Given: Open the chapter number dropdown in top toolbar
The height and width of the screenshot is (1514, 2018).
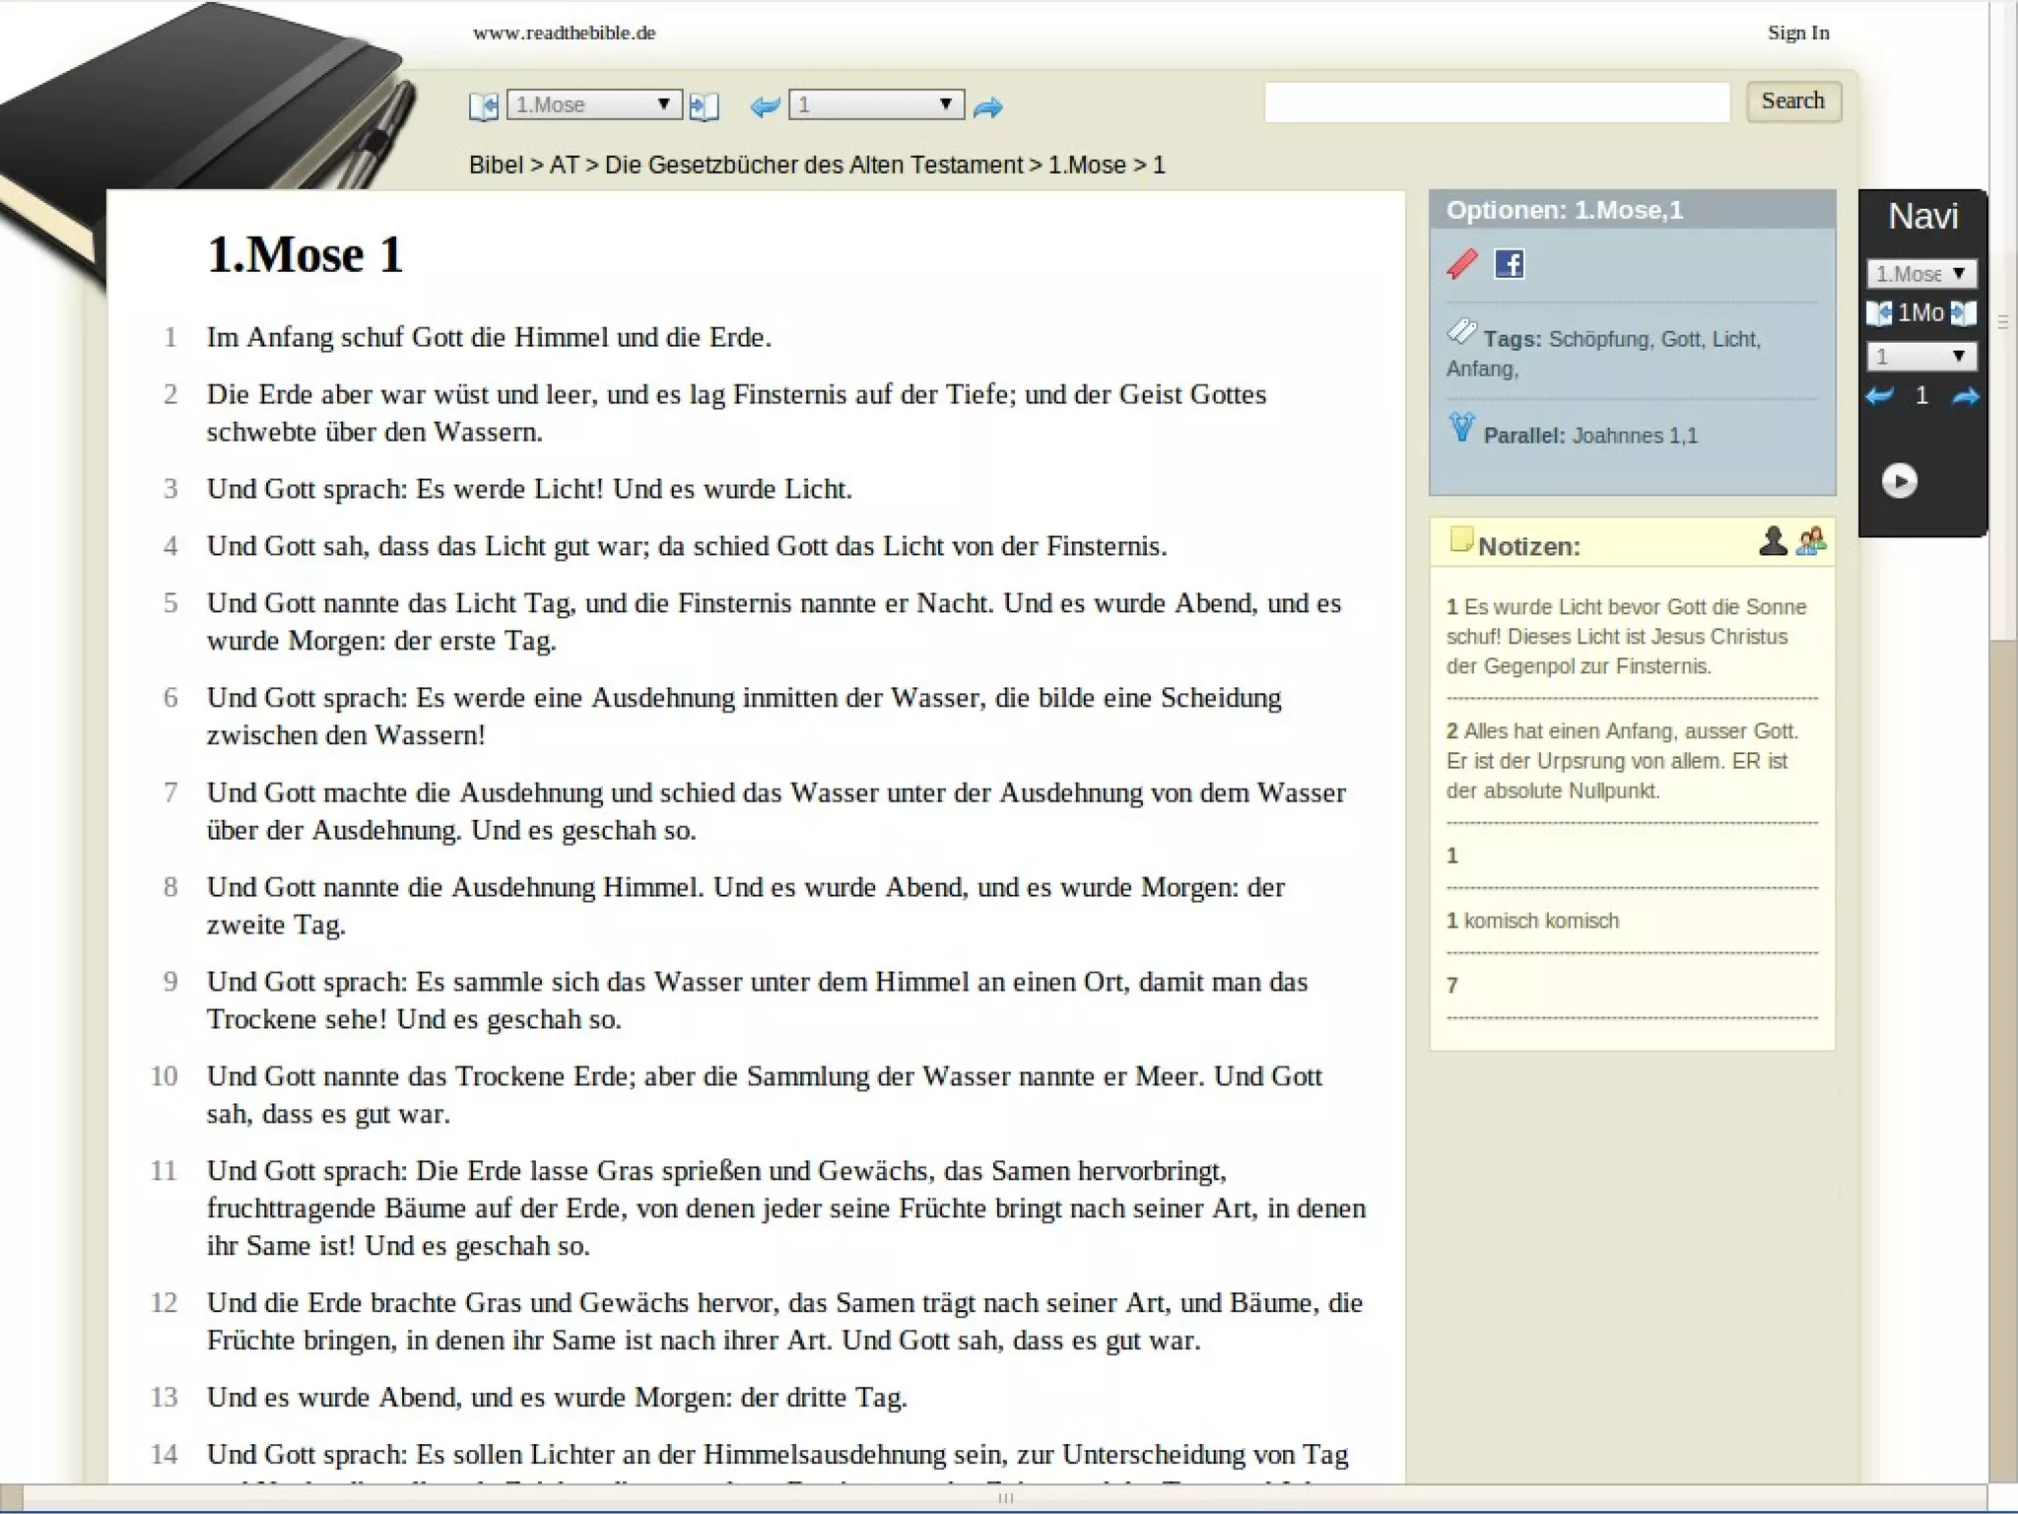Looking at the screenshot, I should [876, 104].
